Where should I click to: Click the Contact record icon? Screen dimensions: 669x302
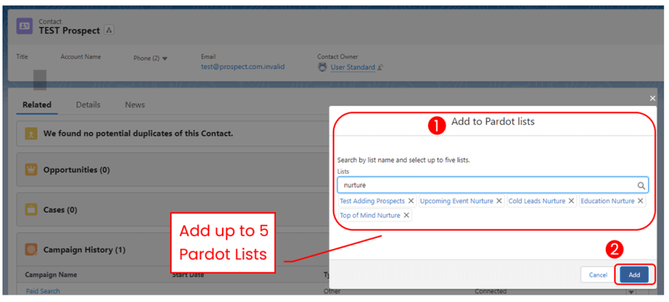(24, 26)
